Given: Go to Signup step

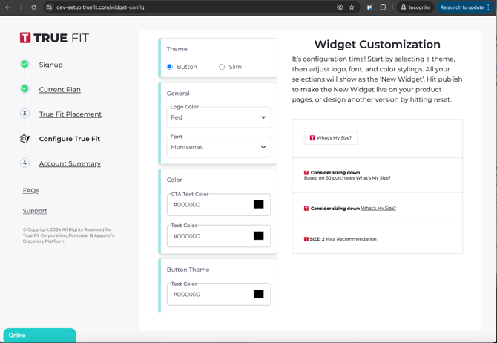Looking at the screenshot, I should (50, 65).
